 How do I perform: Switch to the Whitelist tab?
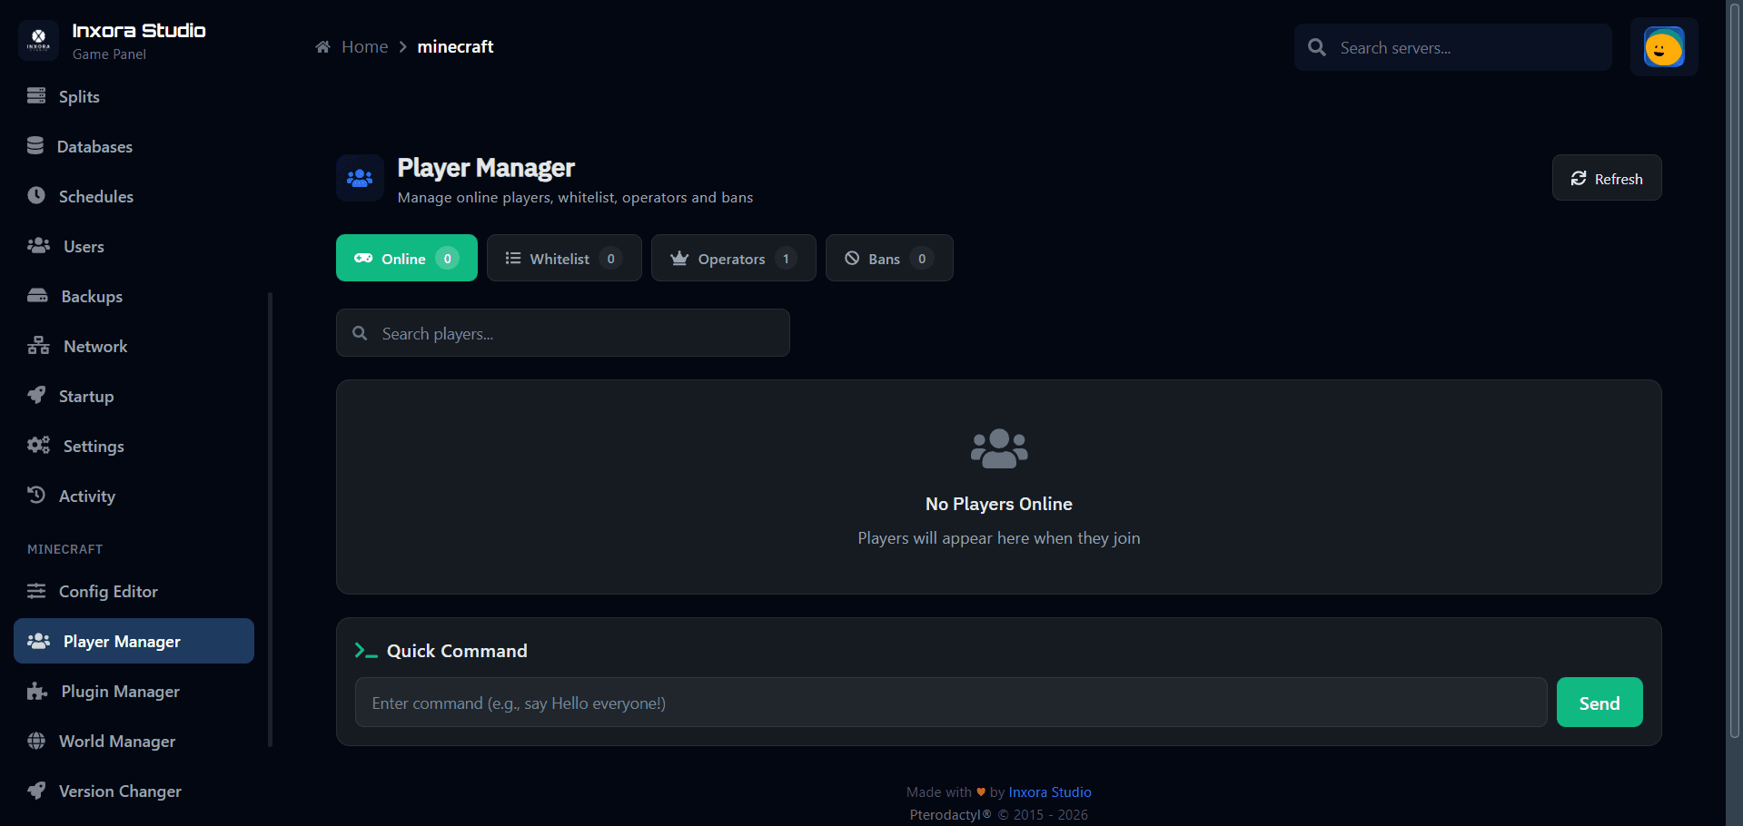click(x=563, y=258)
